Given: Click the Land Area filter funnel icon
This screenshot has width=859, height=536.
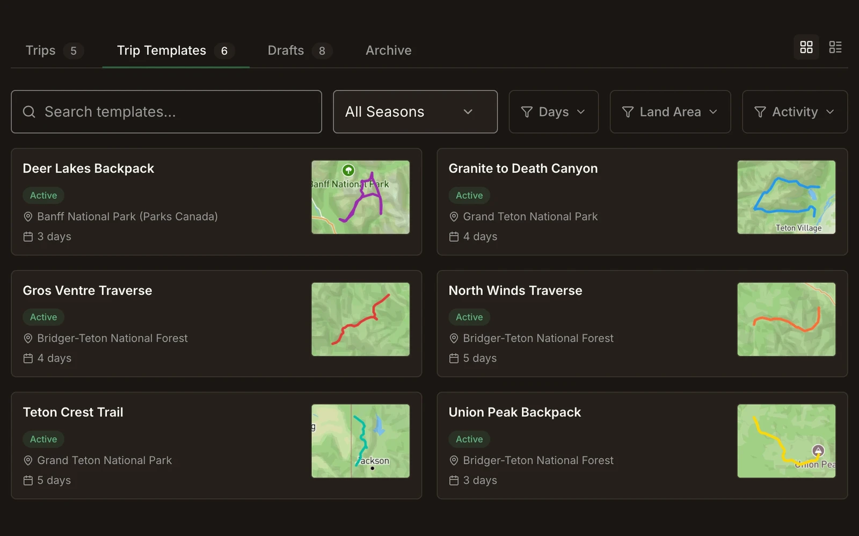Looking at the screenshot, I should pyautogui.click(x=628, y=111).
